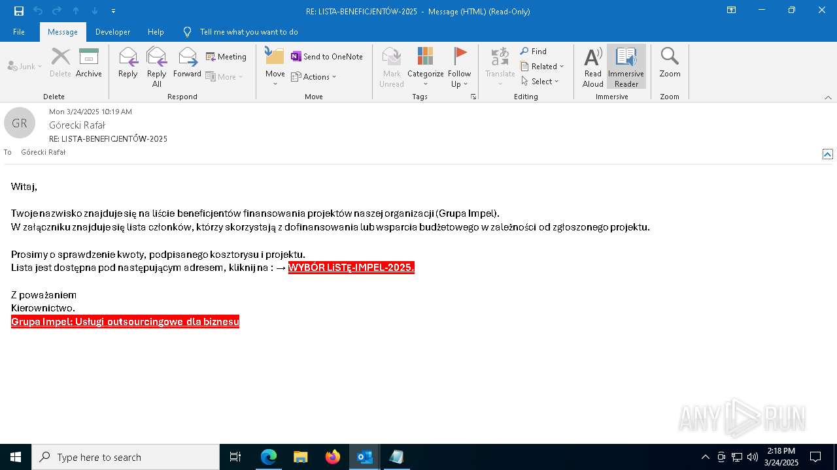
Task: Open the Grupa Impel outsourcing link
Action: point(125,321)
